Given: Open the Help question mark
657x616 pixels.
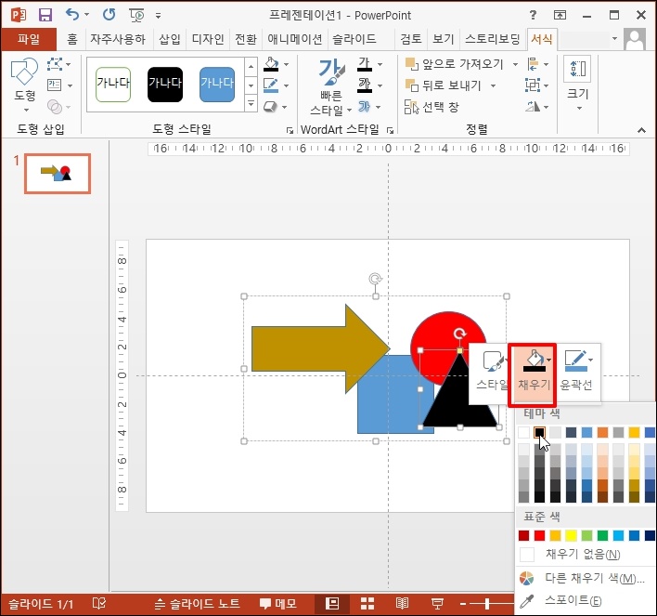Looking at the screenshot, I should (x=533, y=15).
